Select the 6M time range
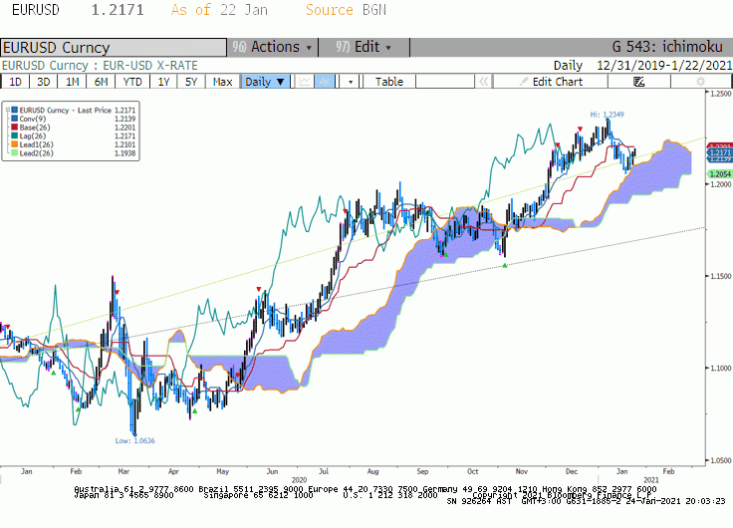The height and width of the screenshot is (528, 733). pos(101,82)
